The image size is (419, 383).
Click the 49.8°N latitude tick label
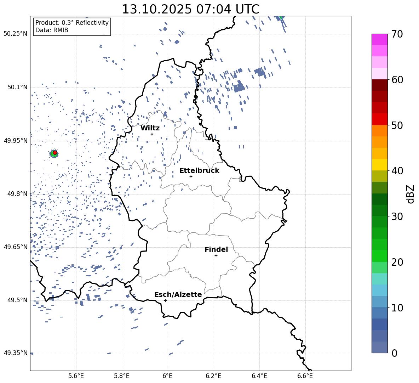(x=17, y=194)
